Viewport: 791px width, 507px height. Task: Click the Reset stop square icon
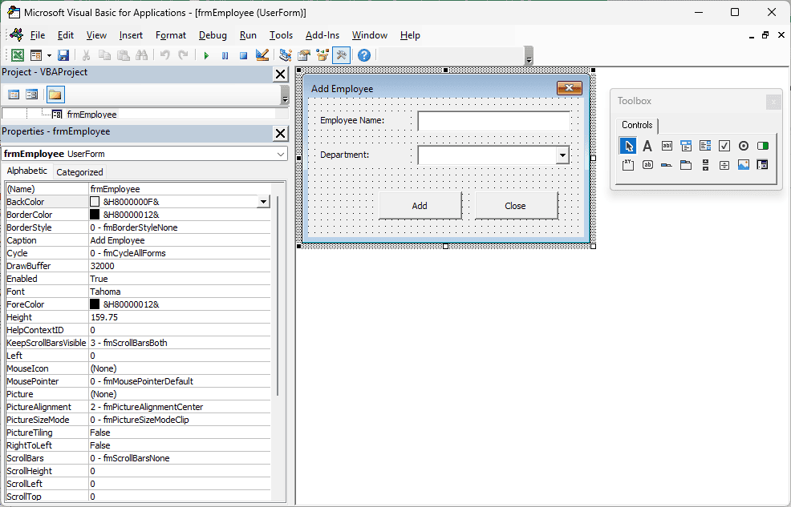pos(243,55)
